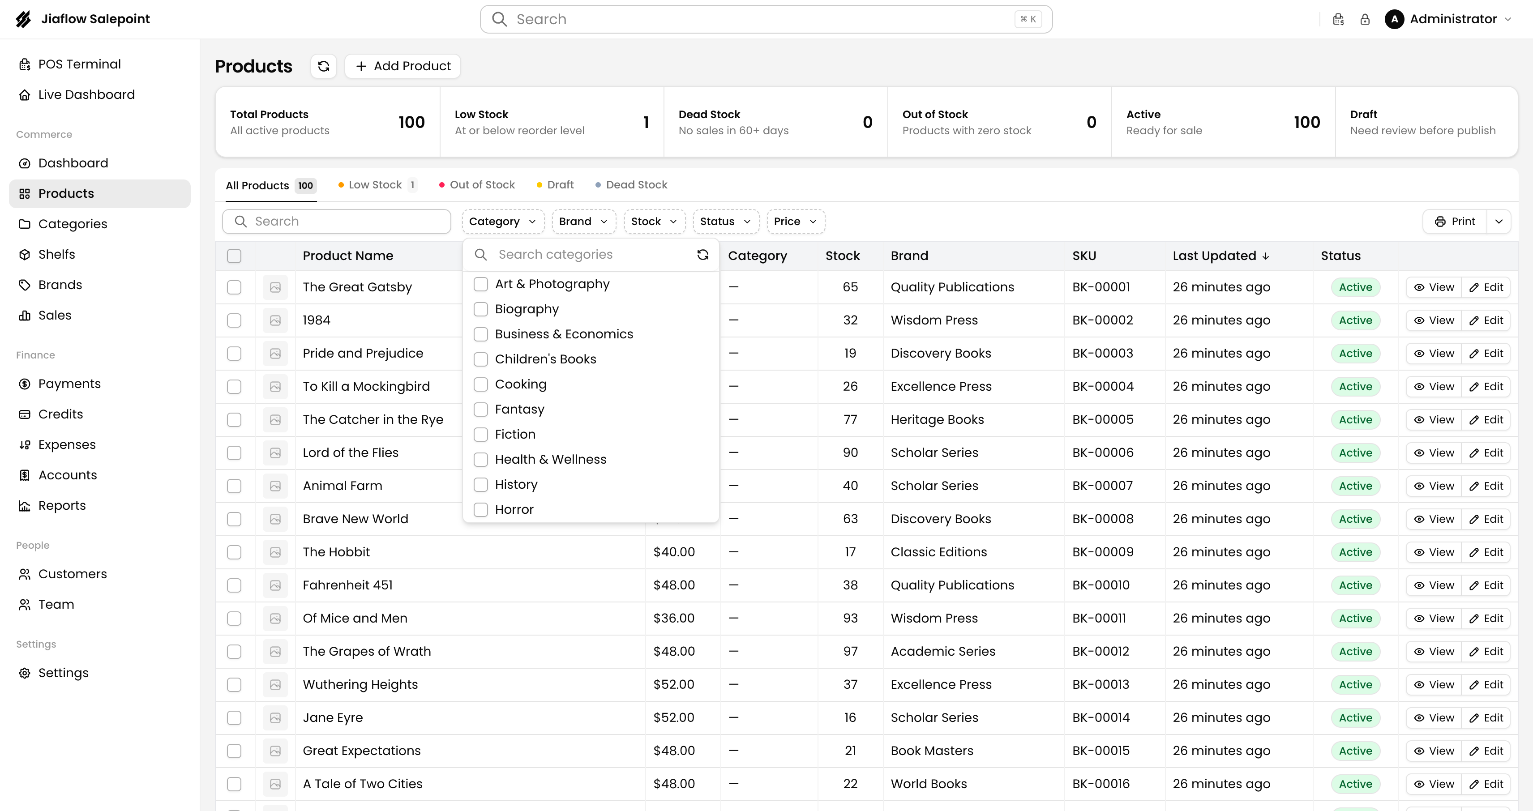Sort by Last Updated column header
The width and height of the screenshot is (1533, 811).
point(1220,256)
